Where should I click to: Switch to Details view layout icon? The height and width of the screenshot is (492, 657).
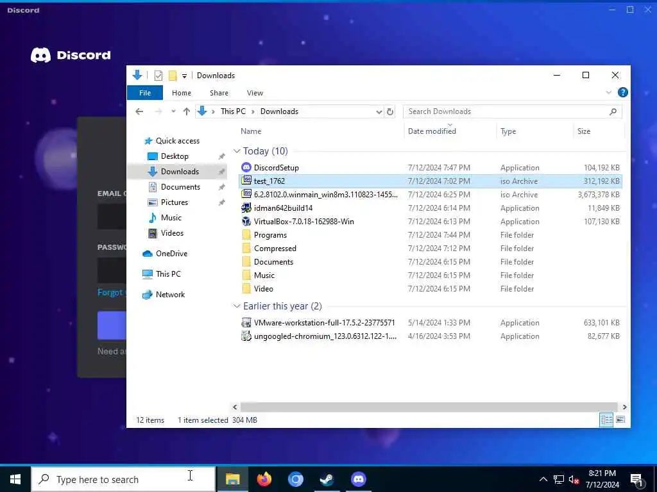click(606, 420)
